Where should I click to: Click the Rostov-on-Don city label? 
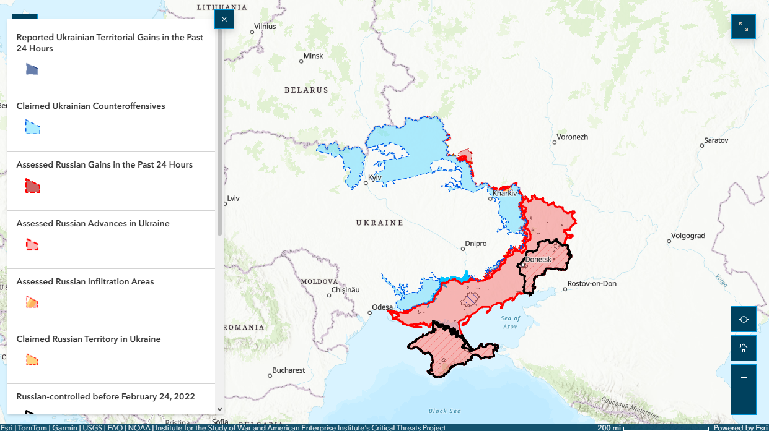click(x=592, y=284)
